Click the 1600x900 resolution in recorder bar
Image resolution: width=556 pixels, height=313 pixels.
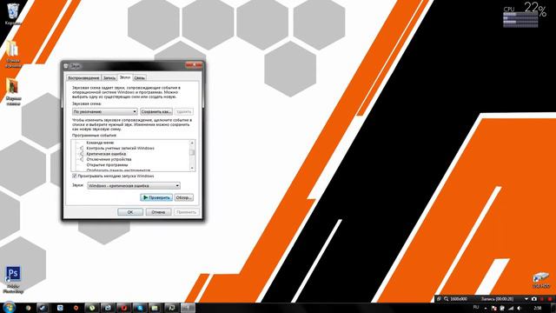459,299
